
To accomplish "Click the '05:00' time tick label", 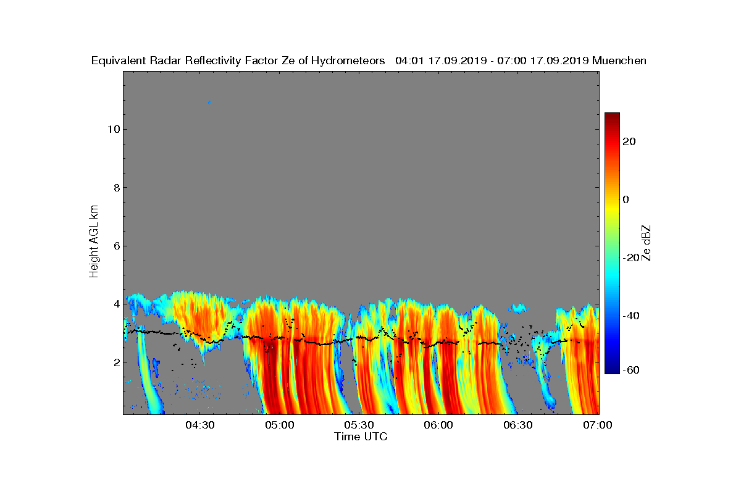I will pyautogui.click(x=280, y=425).
